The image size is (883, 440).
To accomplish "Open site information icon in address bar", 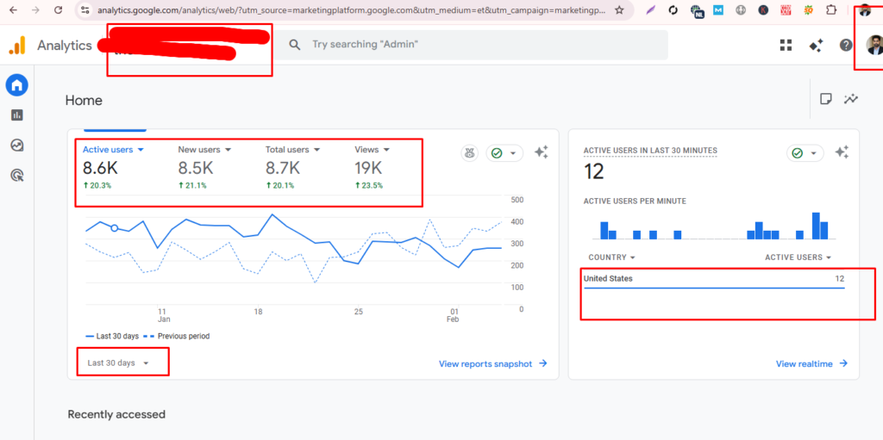I will pos(85,10).
